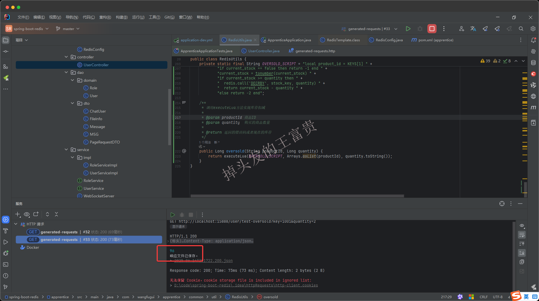Open the Terminal tool window
The width and height of the screenshot is (539, 301).
point(6,264)
